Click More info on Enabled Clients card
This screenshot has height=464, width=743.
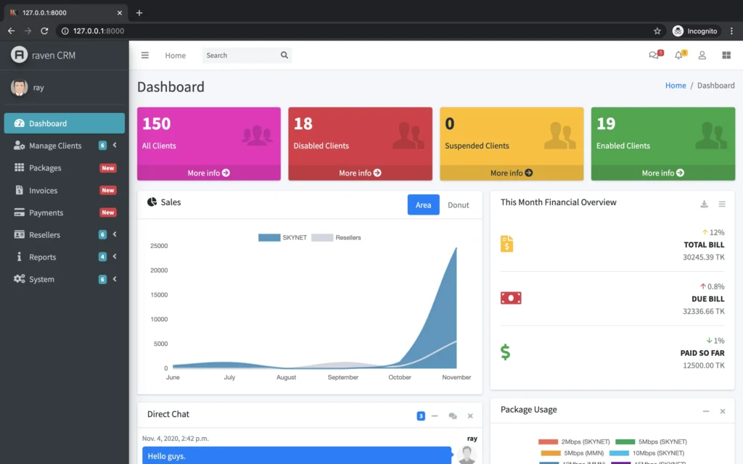click(663, 173)
